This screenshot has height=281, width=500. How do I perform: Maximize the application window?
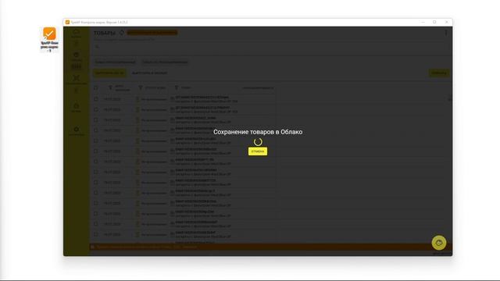(x=434, y=23)
